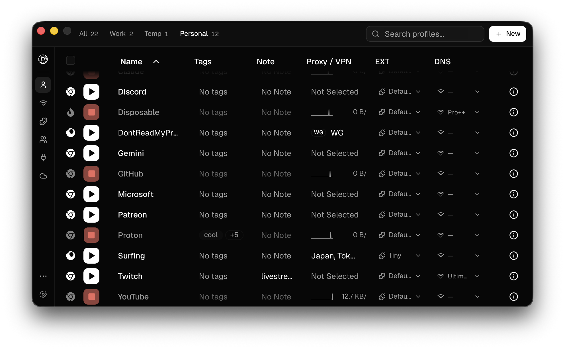Click the Firefox icon in Surfing row

coord(71,256)
